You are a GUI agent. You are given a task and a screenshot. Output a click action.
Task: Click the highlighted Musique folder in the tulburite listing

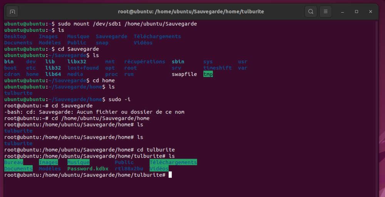[x=79, y=162]
